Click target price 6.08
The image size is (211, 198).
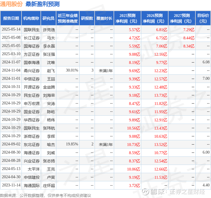coord(206,62)
